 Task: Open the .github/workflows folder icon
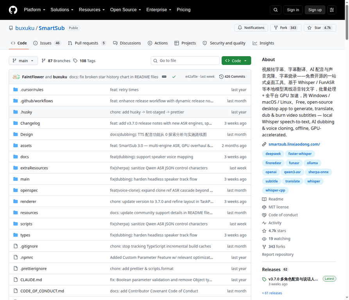(x=16, y=101)
